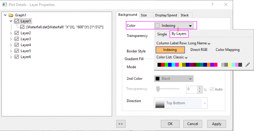The height and width of the screenshot is (131, 254).
Task: Switch to the Background tab
Action: 128,15
